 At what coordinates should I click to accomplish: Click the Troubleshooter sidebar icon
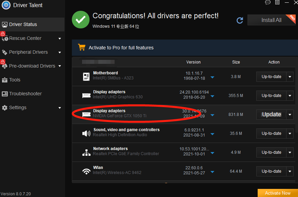(4, 94)
